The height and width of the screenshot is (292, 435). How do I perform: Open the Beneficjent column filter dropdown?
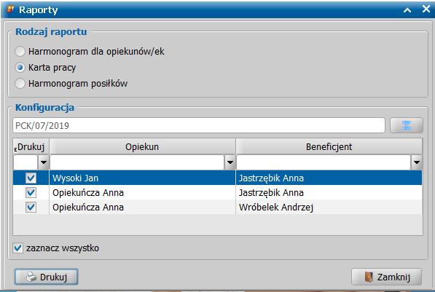[x=416, y=162]
